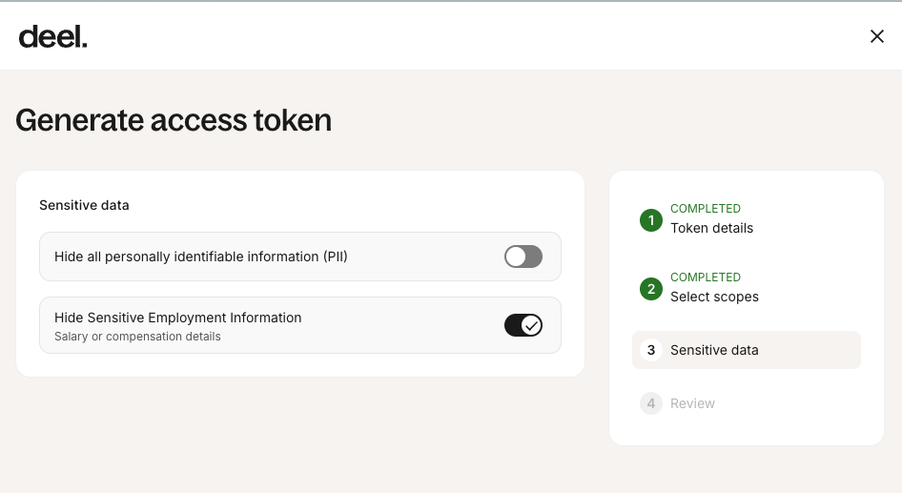
Task: Click the Hide all PII label text
Action: pos(201,257)
